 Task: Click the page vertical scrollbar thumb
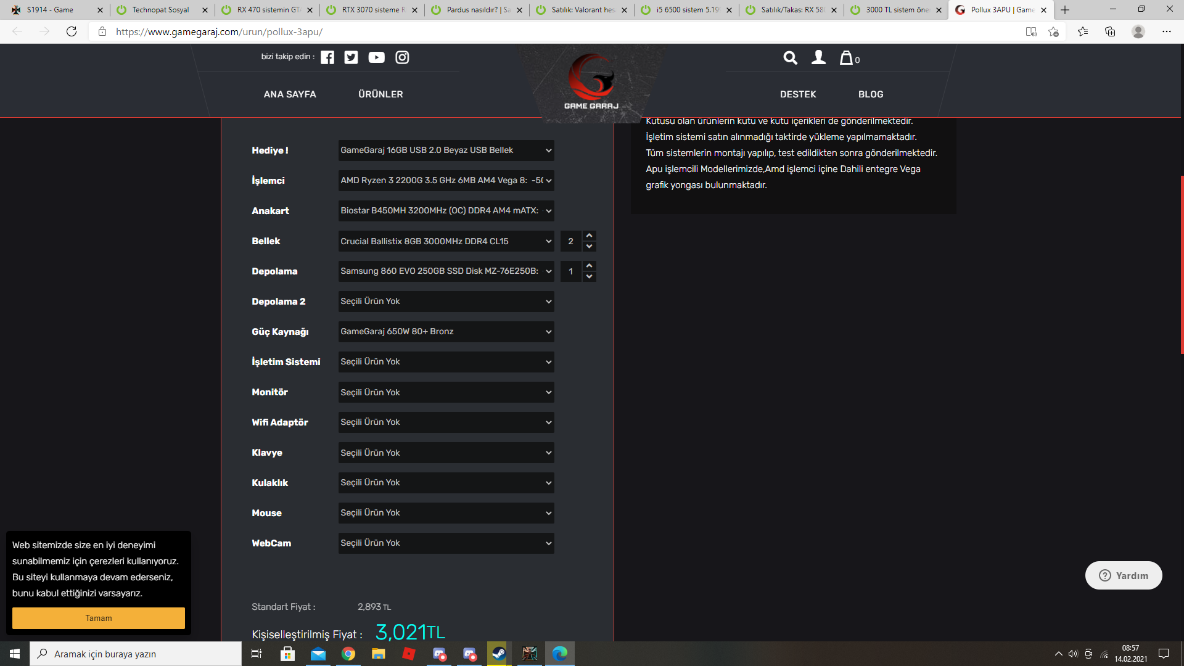1182,265
